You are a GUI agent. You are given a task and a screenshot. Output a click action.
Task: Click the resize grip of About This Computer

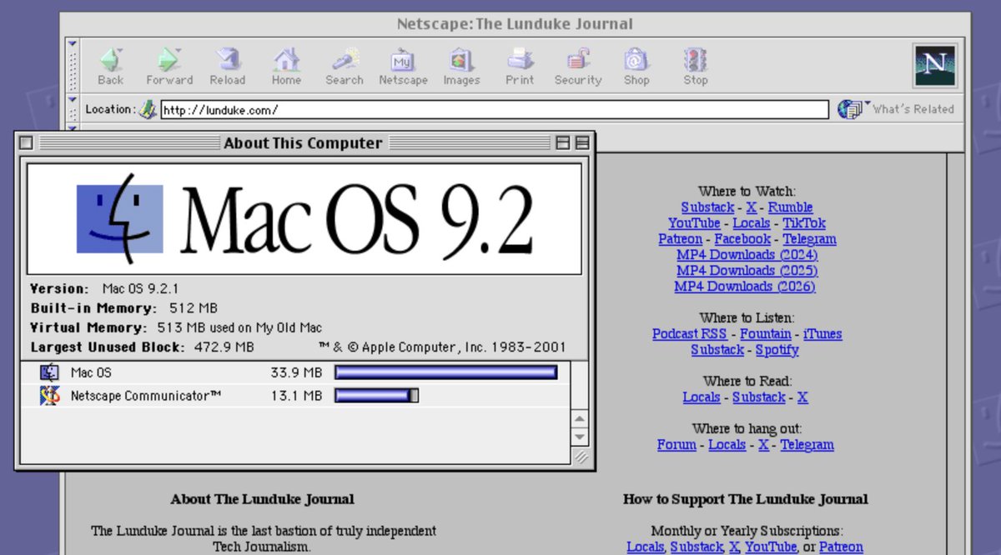(581, 456)
